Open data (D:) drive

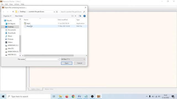(11, 48)
